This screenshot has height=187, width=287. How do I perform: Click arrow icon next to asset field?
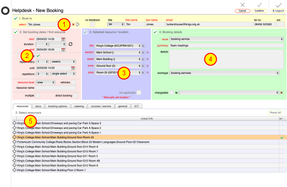point(143,59)
